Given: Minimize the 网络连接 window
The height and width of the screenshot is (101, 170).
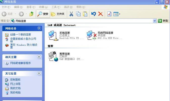Looking at the screenshot, I should click(x=157, y=2).
